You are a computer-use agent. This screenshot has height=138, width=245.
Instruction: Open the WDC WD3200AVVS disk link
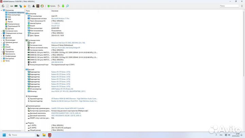[66, 116]
